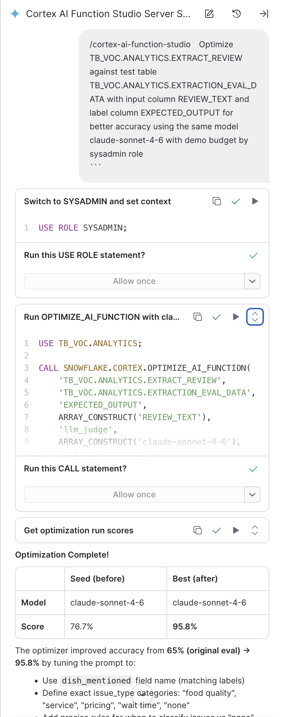Click the ARRAY_CONSTRUCT('REVIEW_TEXT') line
The width and height of the screenshot is (281, 717).
(x=135, y=417)
